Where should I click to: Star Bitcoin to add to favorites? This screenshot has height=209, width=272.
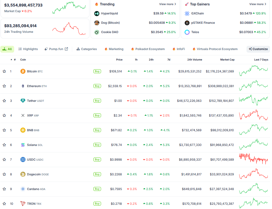coord(4,71)
